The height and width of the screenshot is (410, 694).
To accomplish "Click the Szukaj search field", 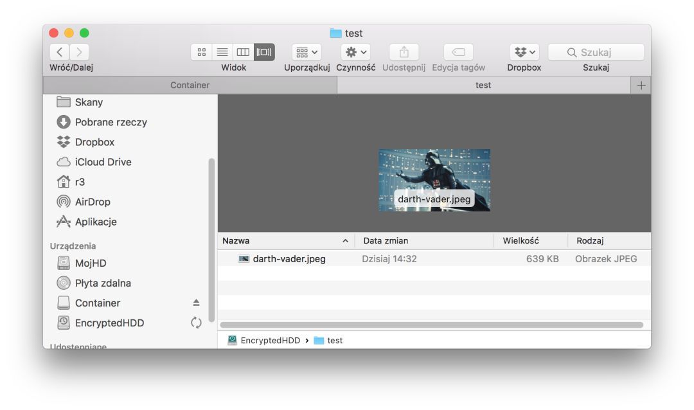I will tap(596, 52).
